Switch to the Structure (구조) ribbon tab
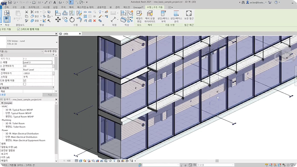 14,7
